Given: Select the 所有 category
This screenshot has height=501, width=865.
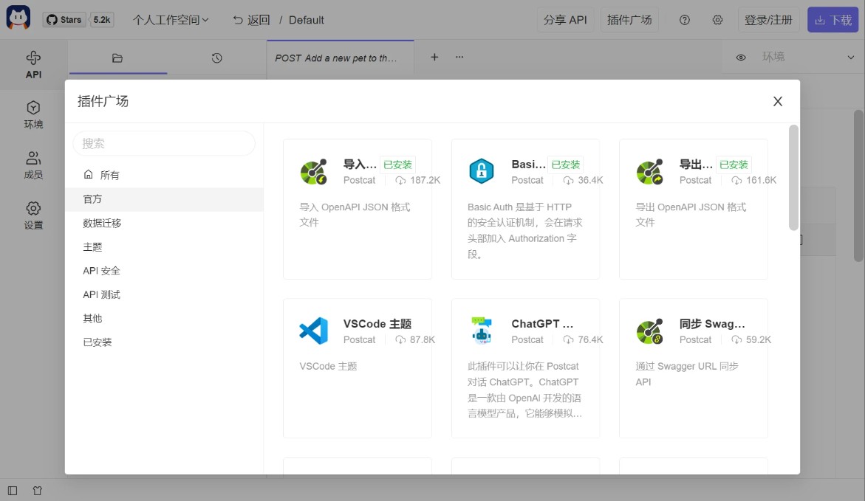Looking at the screenshot, I should pyautogui.click(x=165, y=176).
